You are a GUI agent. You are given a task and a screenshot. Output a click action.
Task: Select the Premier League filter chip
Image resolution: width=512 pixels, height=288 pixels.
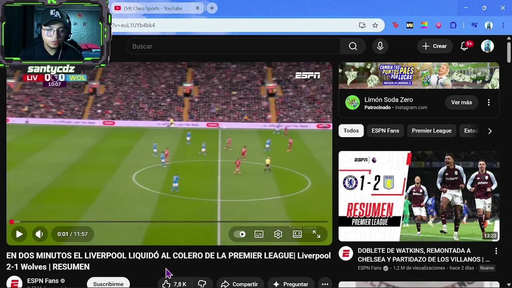432,131
